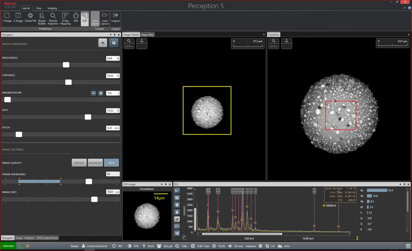
Task: Click the magnet icon in Optics Properties
Action: coord(114,43)
